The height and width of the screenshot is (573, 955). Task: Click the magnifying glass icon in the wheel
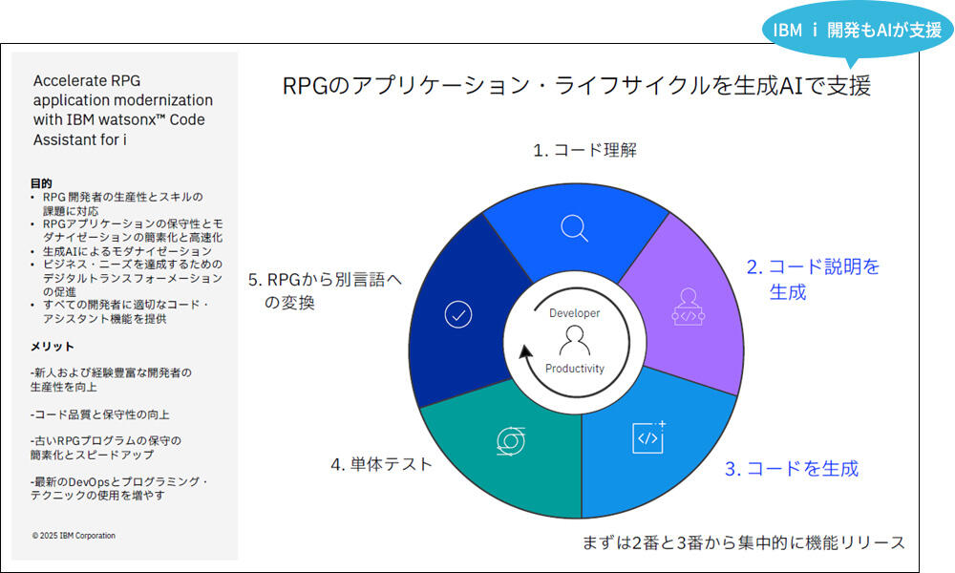pos(574,228)
